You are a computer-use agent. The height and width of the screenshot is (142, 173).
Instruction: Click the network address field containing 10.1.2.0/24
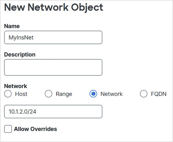pyautogui.click(x=53, y=111)
